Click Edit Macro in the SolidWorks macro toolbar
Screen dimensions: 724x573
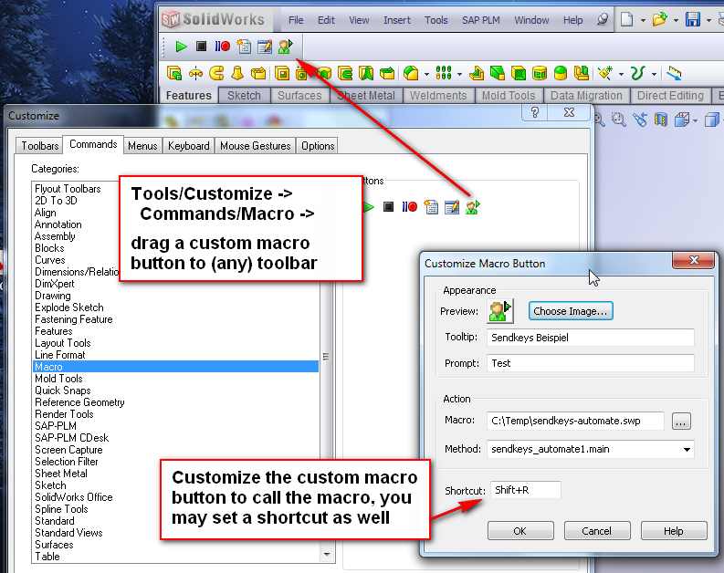(x=265, y=47)
